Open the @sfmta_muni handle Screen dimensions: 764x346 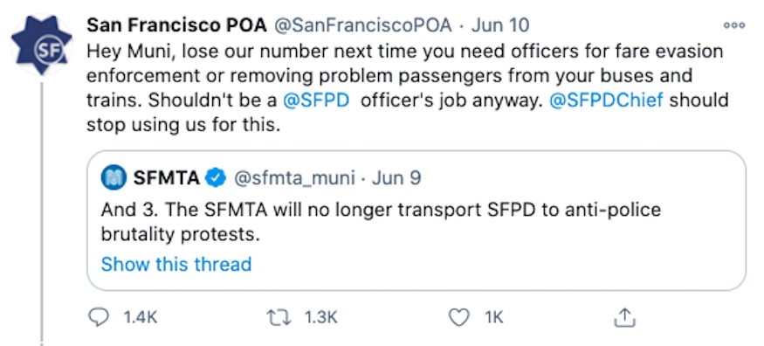coord(294,179)
